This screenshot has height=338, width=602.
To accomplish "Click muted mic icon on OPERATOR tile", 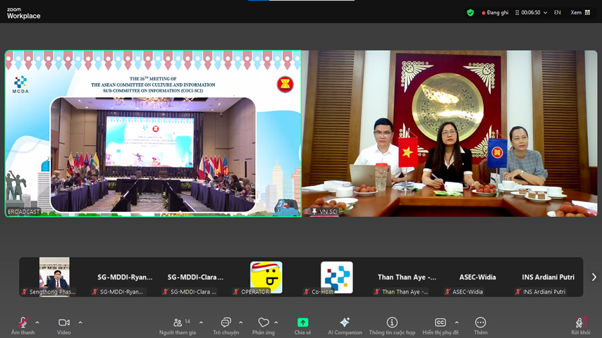I will tap(237, 292).
